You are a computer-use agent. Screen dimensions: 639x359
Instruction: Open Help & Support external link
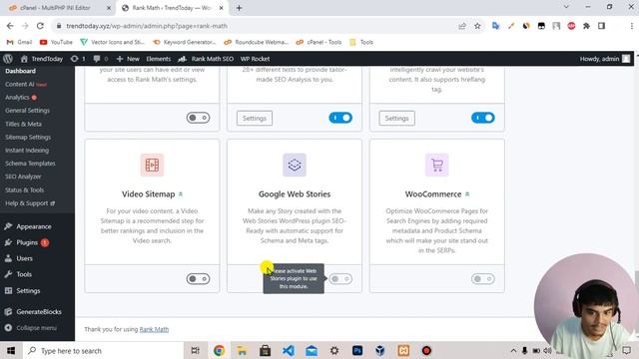(30, 203)
